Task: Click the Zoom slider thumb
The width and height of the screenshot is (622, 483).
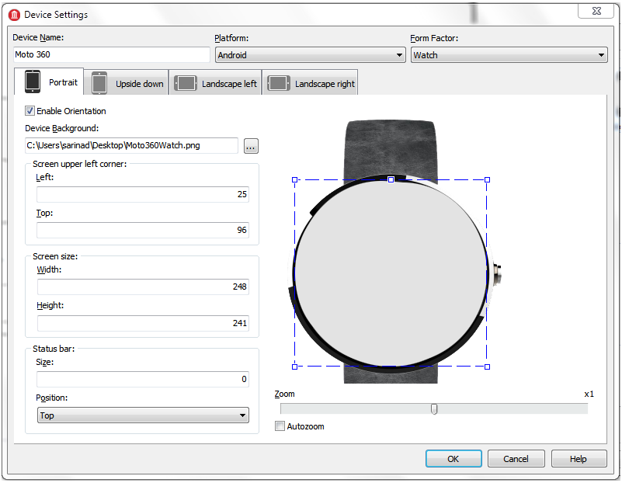Action: point(434,409)
